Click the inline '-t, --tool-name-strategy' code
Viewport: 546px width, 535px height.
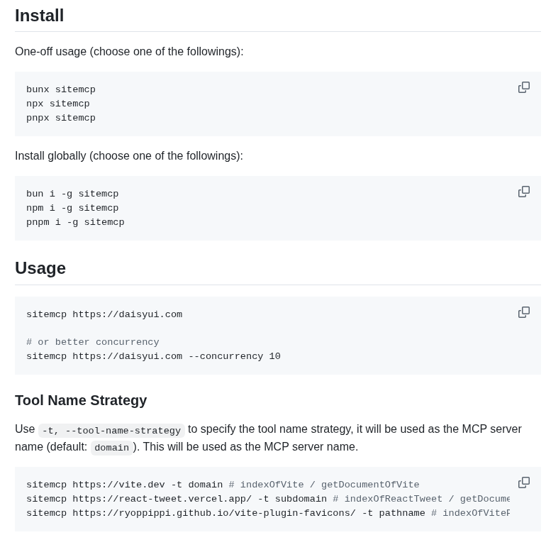pyautogui.click(x=111, y=431)
